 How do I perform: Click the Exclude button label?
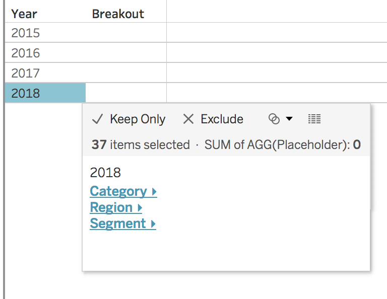point(222,119)
